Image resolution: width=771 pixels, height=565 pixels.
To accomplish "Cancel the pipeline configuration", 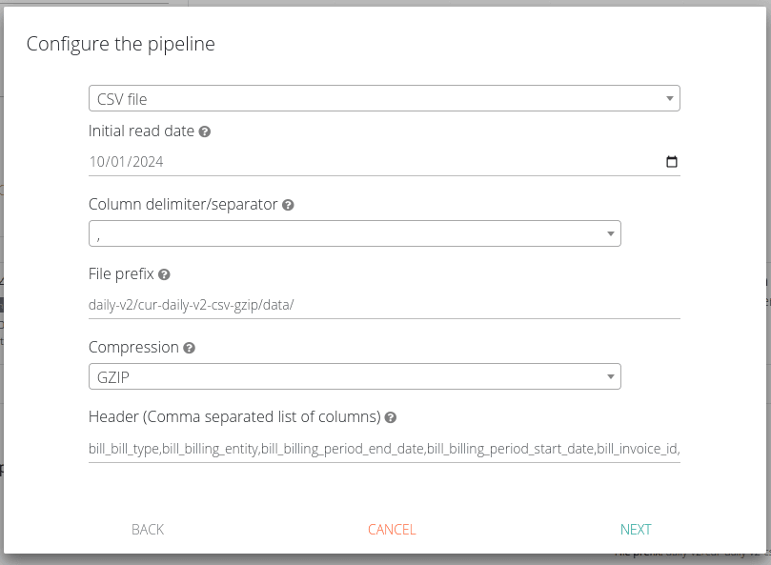I will click(x=392, y=530).
